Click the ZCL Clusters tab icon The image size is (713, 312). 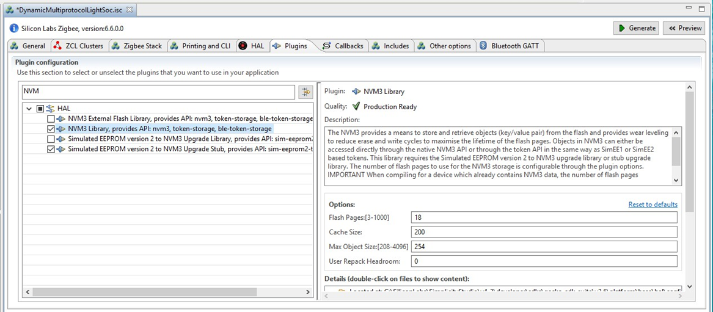point(57,46)
